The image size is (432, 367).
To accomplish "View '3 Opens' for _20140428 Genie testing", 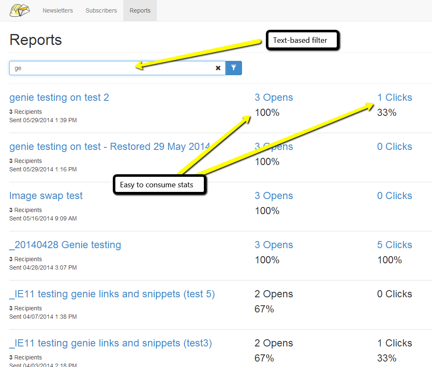I will pyautogui.click(x=274, y=245).
